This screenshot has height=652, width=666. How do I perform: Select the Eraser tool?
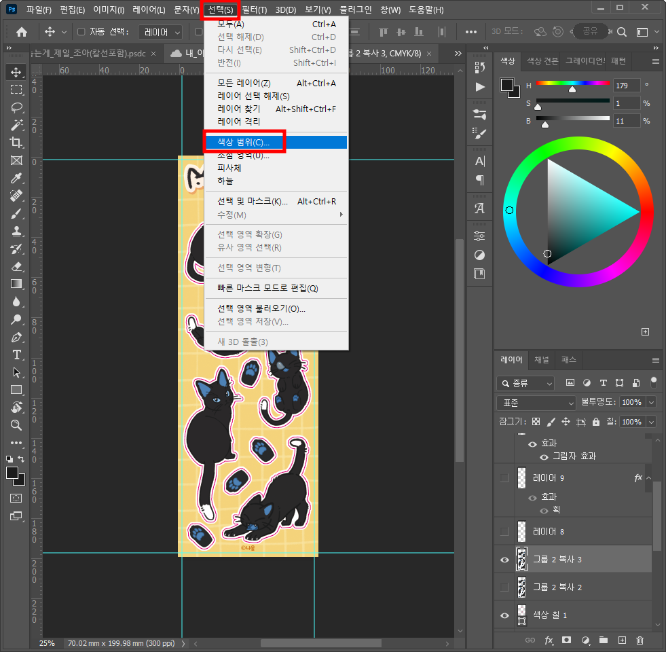coord(16,266)
